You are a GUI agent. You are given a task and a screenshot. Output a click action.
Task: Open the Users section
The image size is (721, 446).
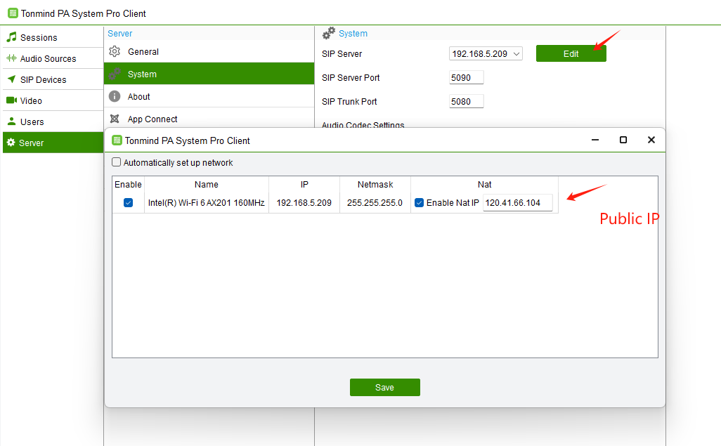tap(53, 122)
